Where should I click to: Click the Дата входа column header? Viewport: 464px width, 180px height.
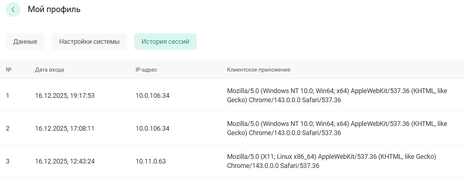click(49, 70)
